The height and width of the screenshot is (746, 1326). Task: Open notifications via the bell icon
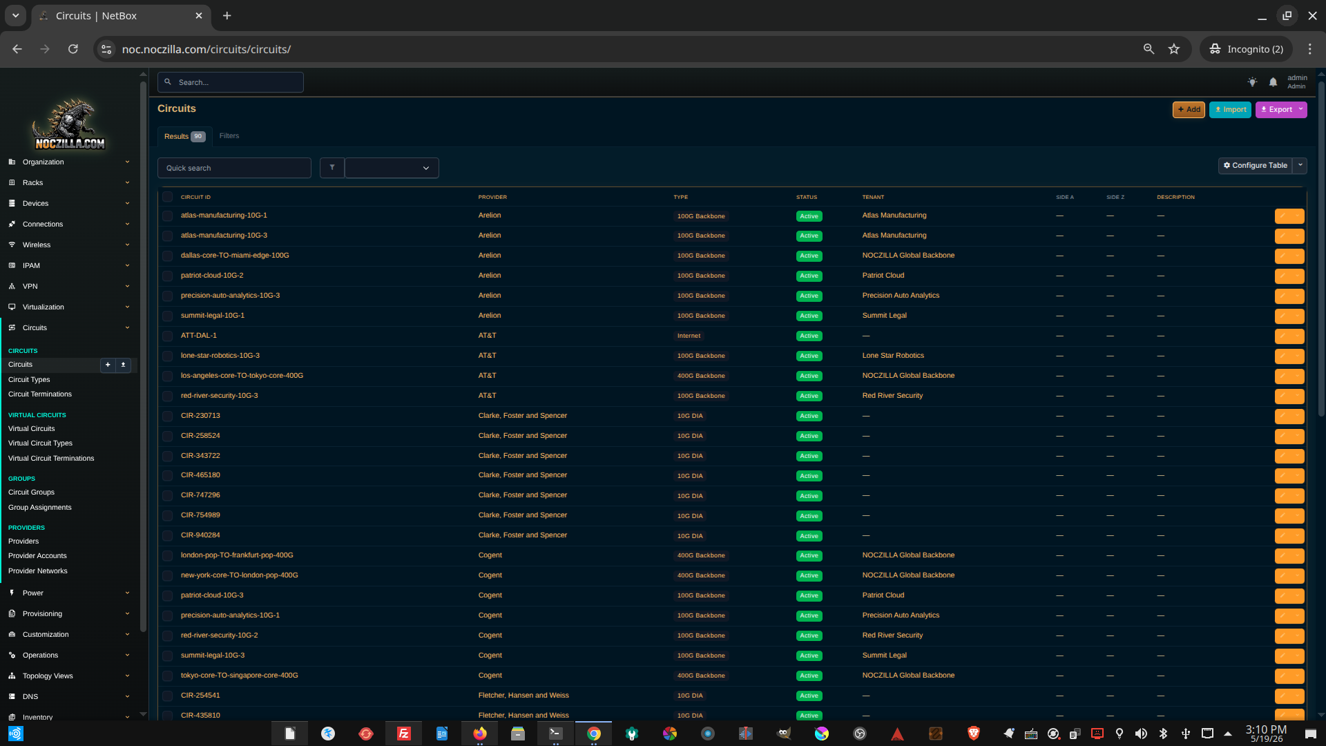(x=1273, y=82)
